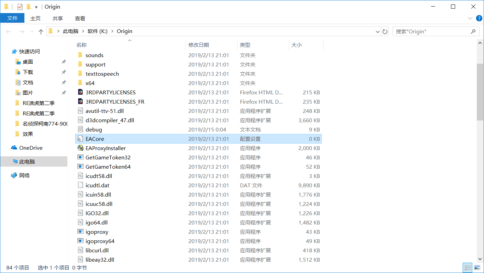Unpin 桌面 from quick access
Image resolution: width=484 pixels, height=273 pixels.
point(64,62)
